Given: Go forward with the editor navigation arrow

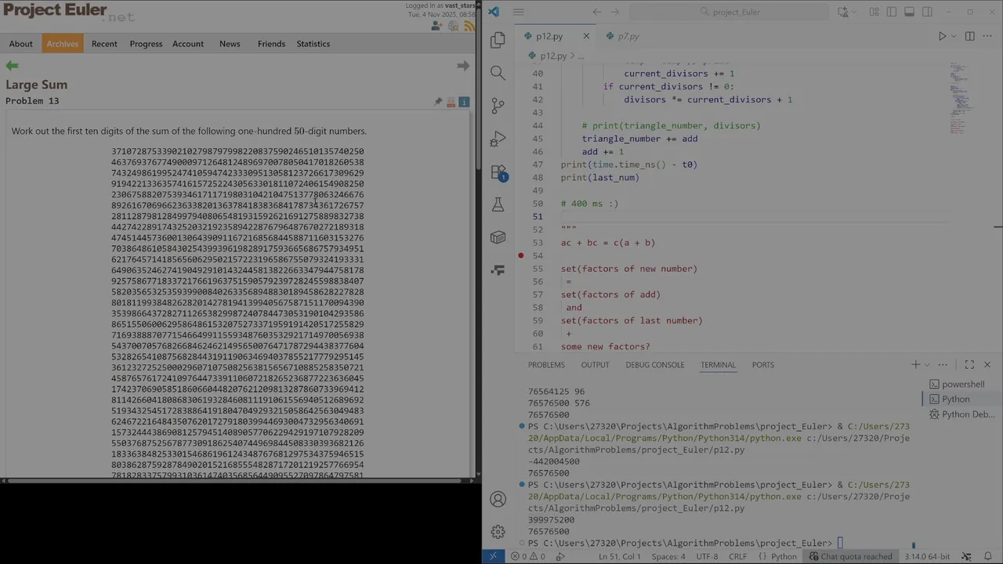Looking at the screenshot, I should click(x=615, y=12).
